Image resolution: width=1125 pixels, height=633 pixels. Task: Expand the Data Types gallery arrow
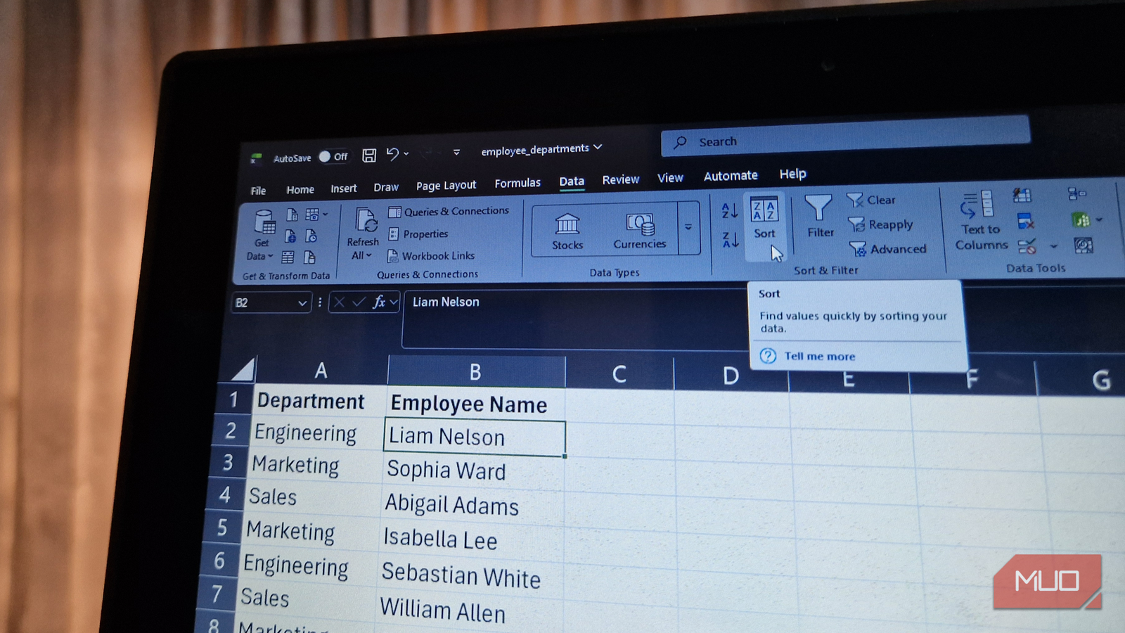click(688, 227)
